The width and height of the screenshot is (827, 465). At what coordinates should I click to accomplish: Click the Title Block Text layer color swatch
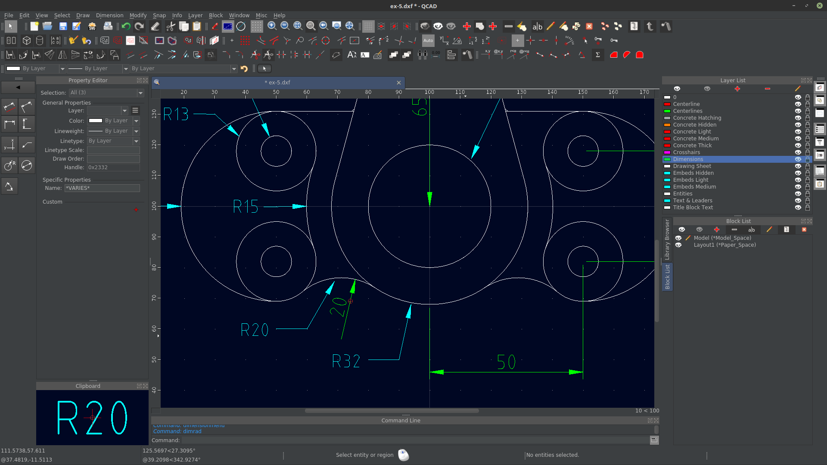667,208
